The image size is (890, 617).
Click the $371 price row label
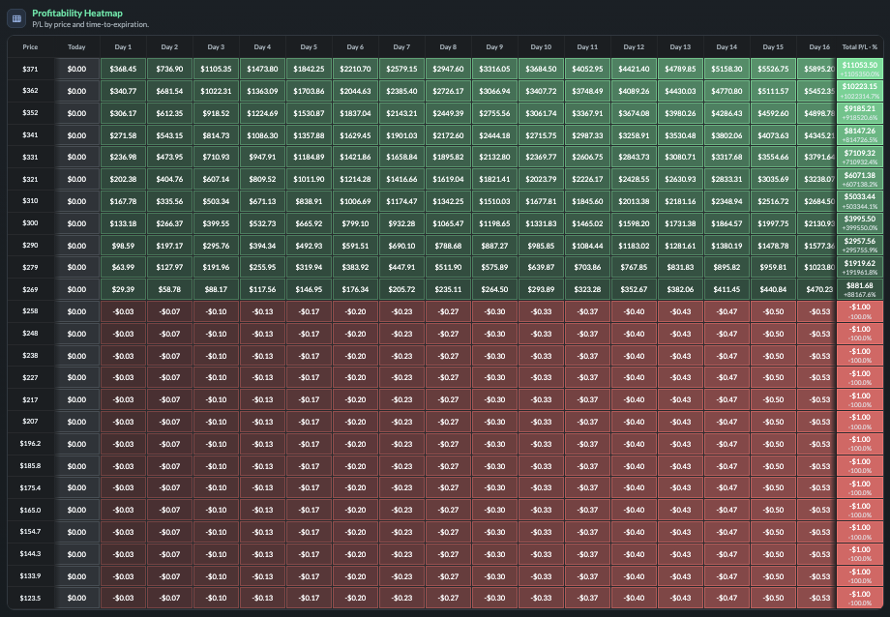coord(30,69)
